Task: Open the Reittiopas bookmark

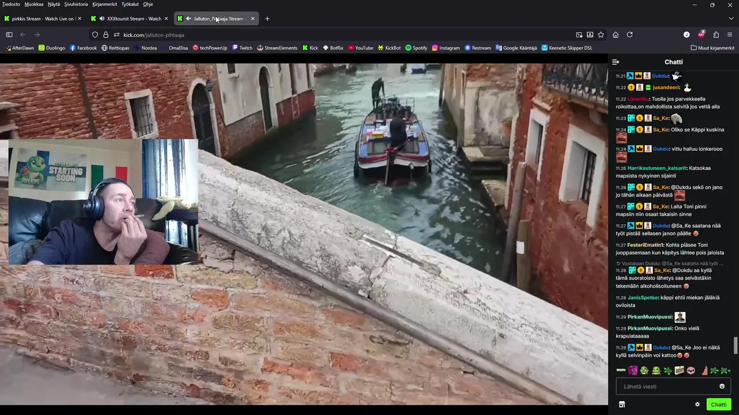Action: click(115, 48)
